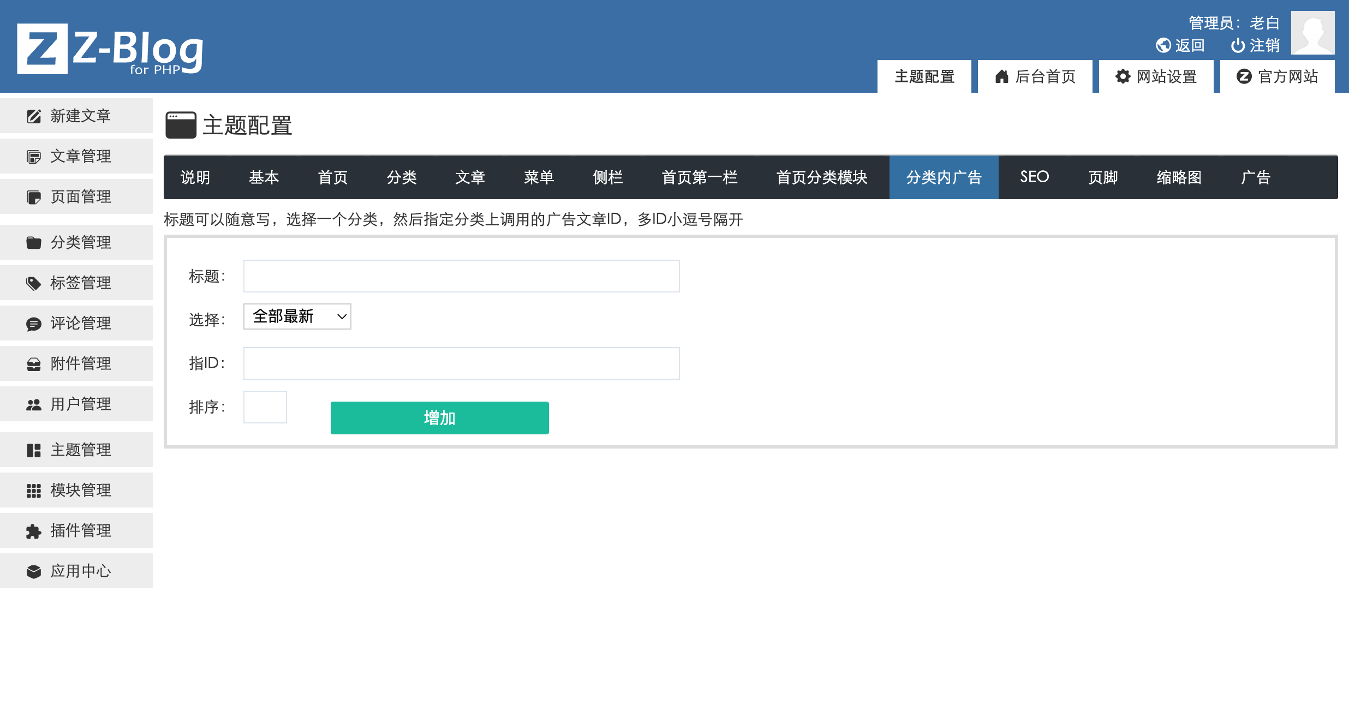
Task: Select the 缩略图 tab
Action: click(1179, 177)
